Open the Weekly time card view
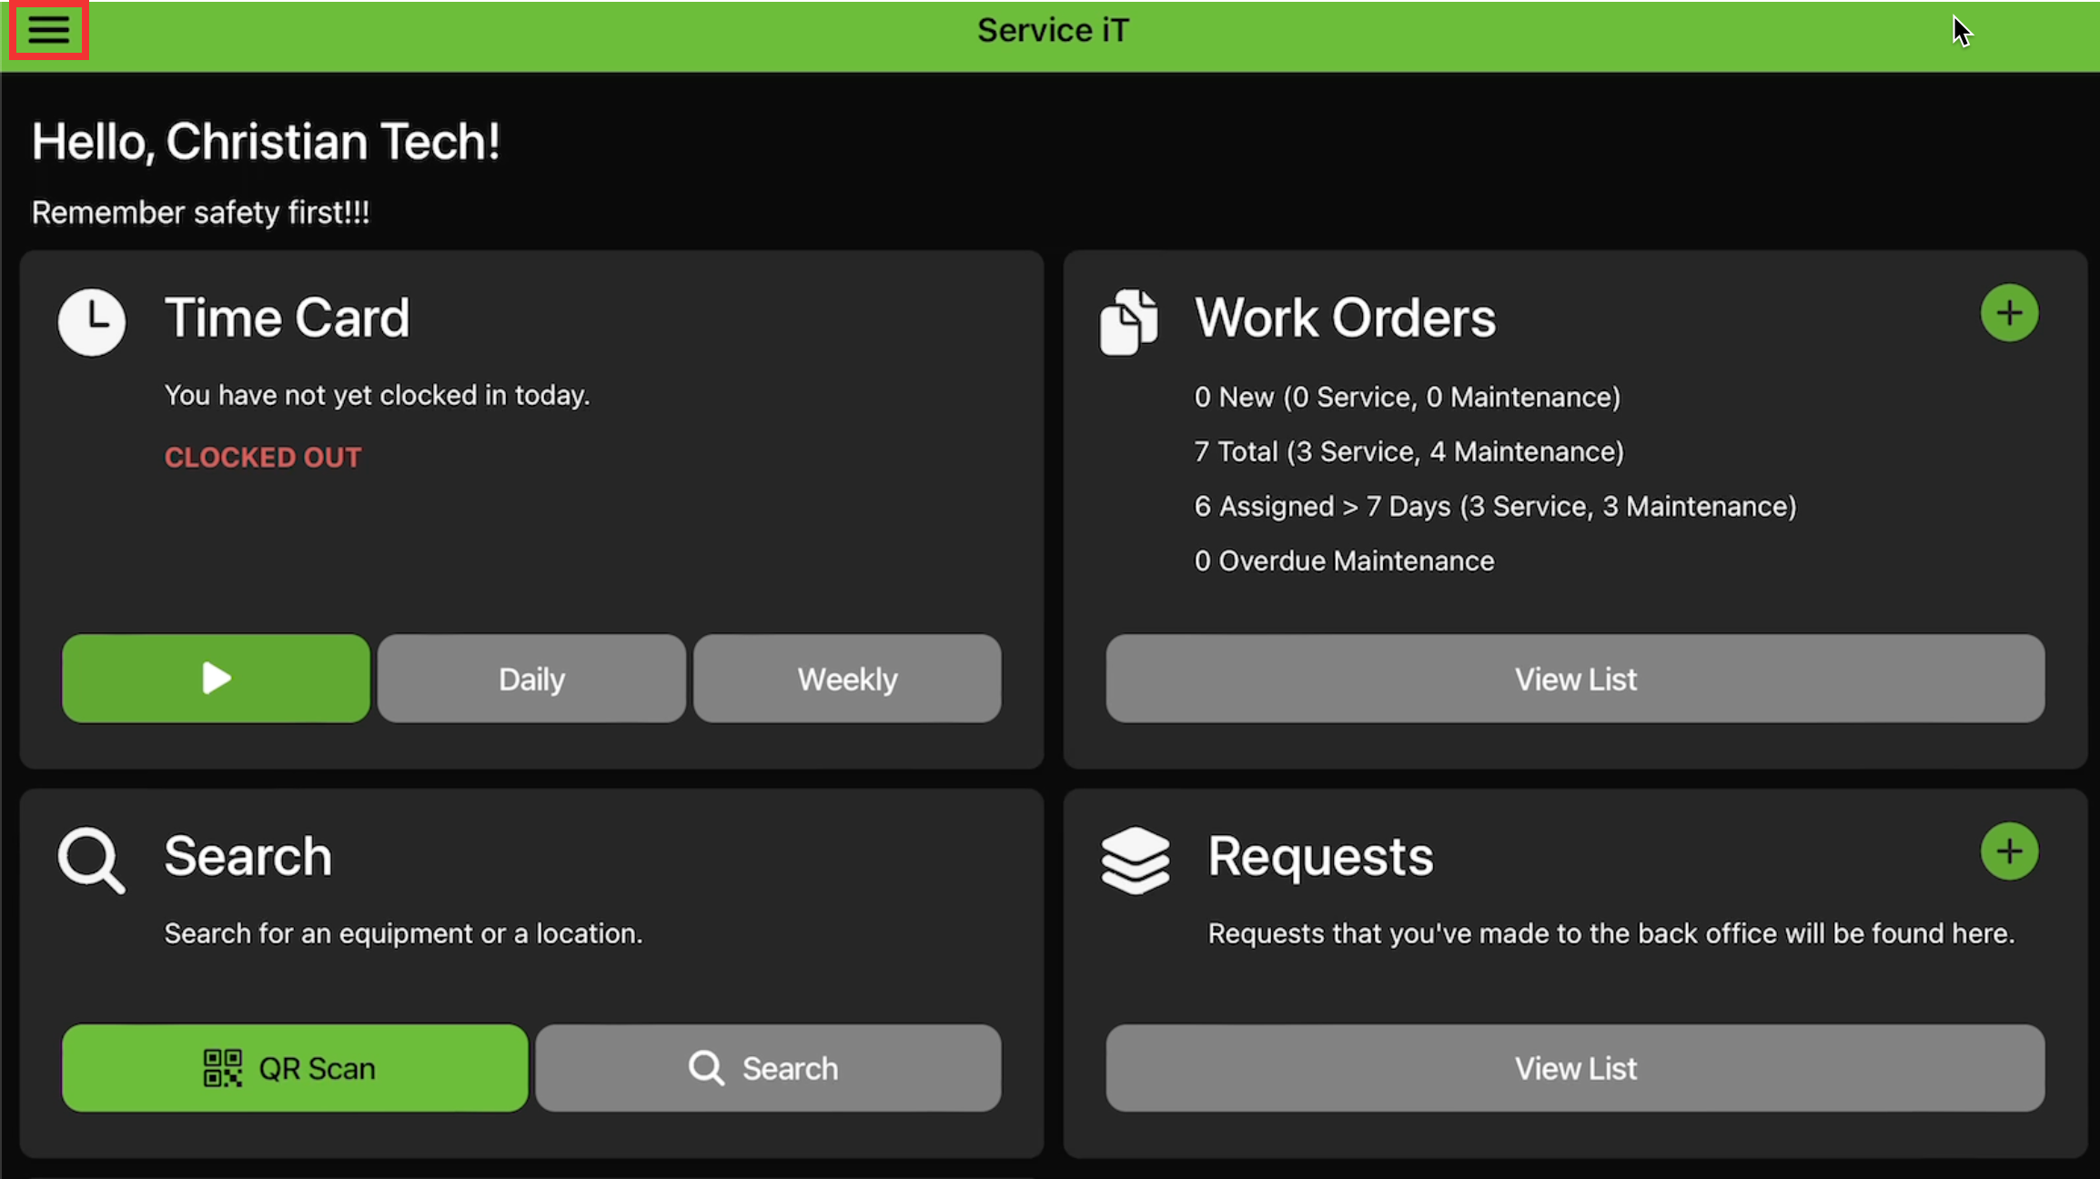Screen dimensions: 2100x1179 (x=847, y=679)
